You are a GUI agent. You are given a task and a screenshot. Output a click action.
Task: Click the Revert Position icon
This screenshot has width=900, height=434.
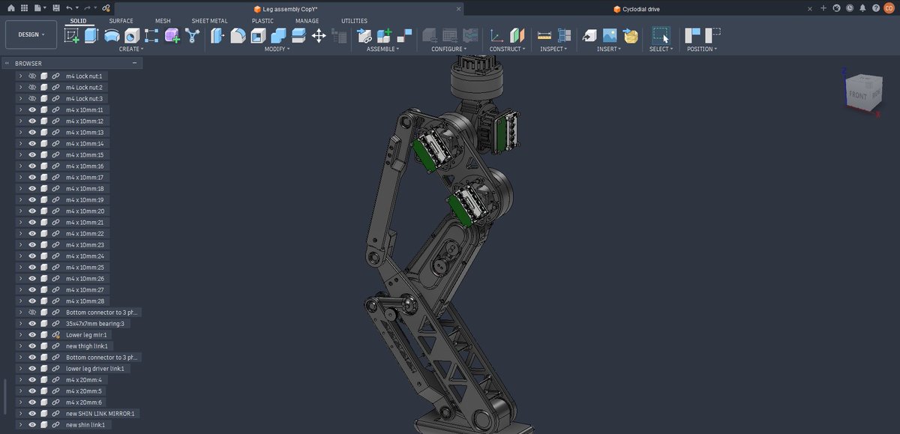[712, 35]
